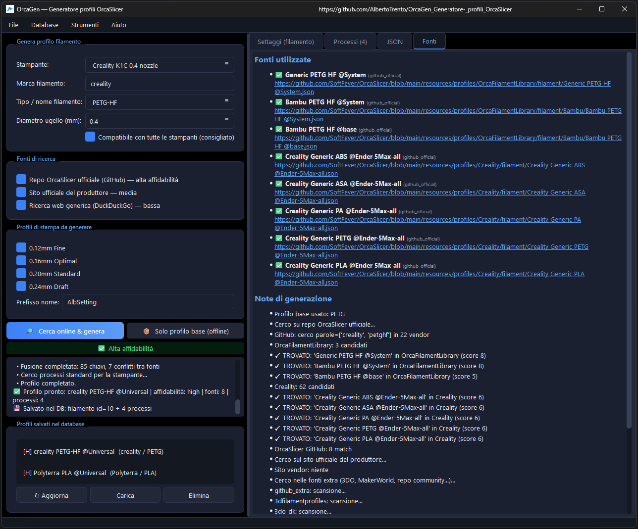Click the note 'Creality: 62 candidati'
Image resolution: width=638 pixels, height=529 pixels.
click(x=304, y=386)
